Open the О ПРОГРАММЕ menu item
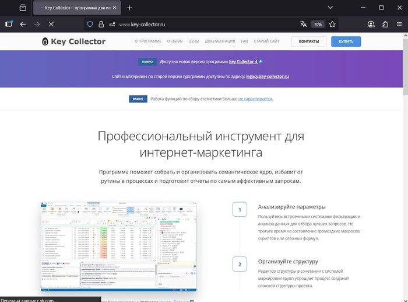Image resolution: width=408 pixels, height=302 pixels. 148,41
